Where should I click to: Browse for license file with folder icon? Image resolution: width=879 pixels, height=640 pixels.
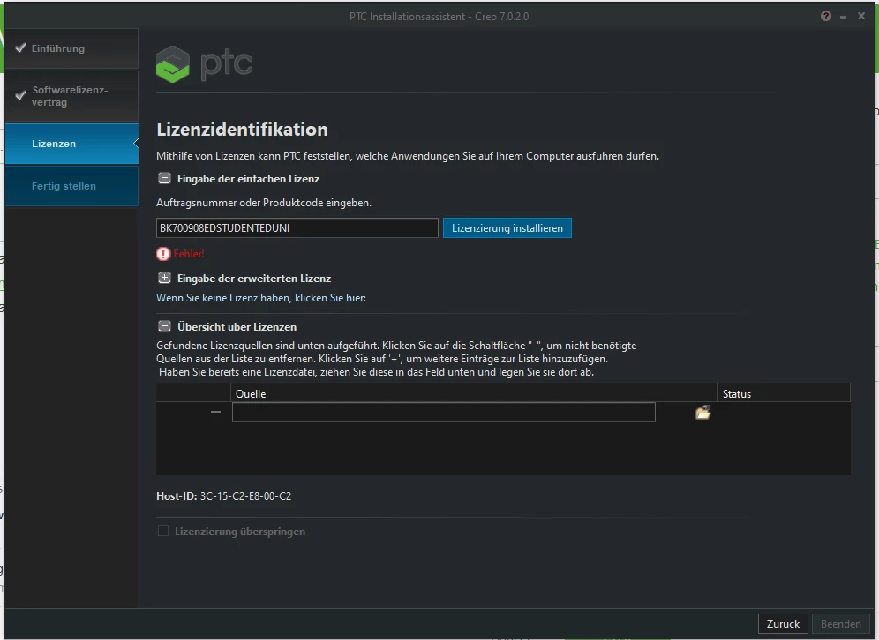tap(703, 413)
